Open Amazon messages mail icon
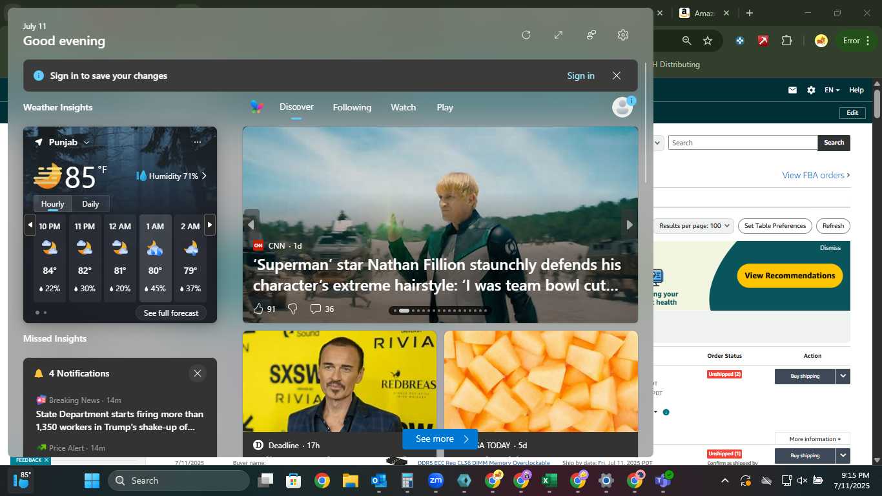 click(x=792, y=90)
